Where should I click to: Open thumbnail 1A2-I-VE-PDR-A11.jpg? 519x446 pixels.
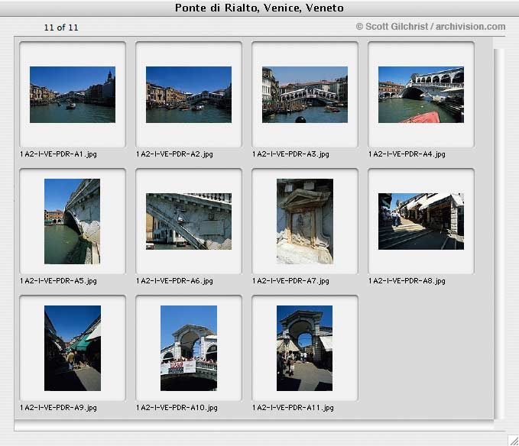(x=304, y=348)
